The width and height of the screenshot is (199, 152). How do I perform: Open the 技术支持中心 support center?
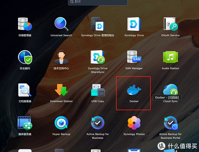[x=61, y=57]
